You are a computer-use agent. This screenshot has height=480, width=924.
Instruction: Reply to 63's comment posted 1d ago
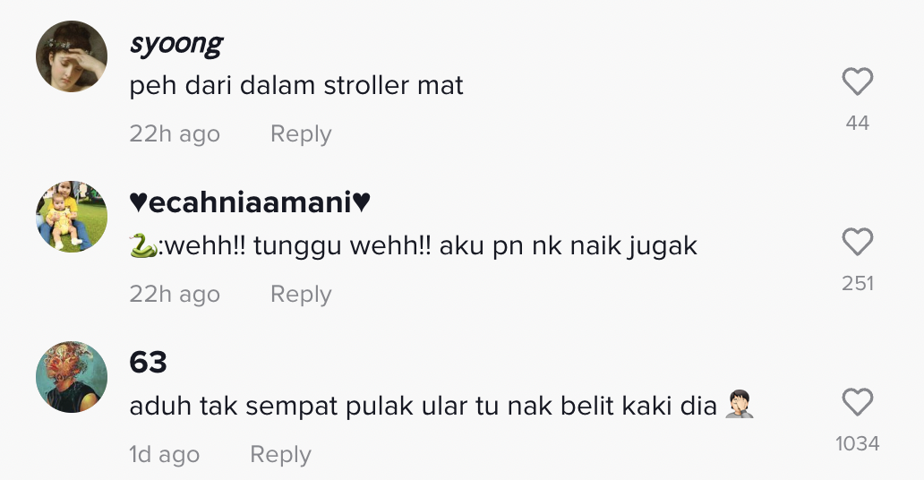[280, 455]
